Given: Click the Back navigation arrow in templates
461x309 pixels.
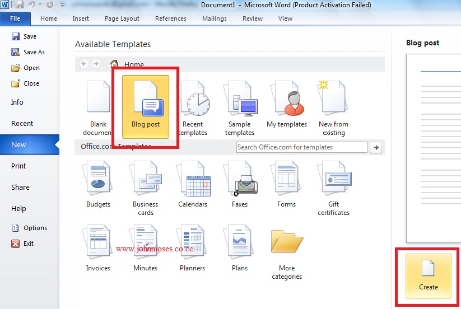Looking at the screenshot, I should click(x=84, y=63).
